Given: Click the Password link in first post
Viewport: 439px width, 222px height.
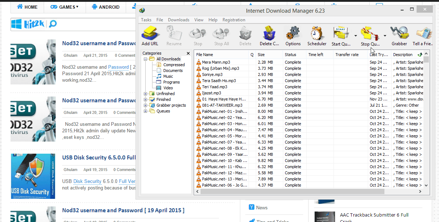Looking at the screenshot, I should pos(118,67).
